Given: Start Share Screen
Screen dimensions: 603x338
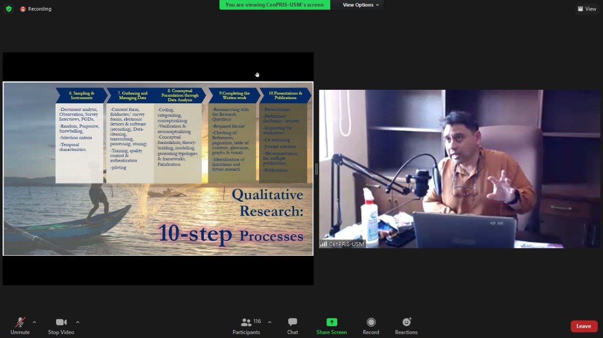Looking at the screenshot, I should coord(332,326).
